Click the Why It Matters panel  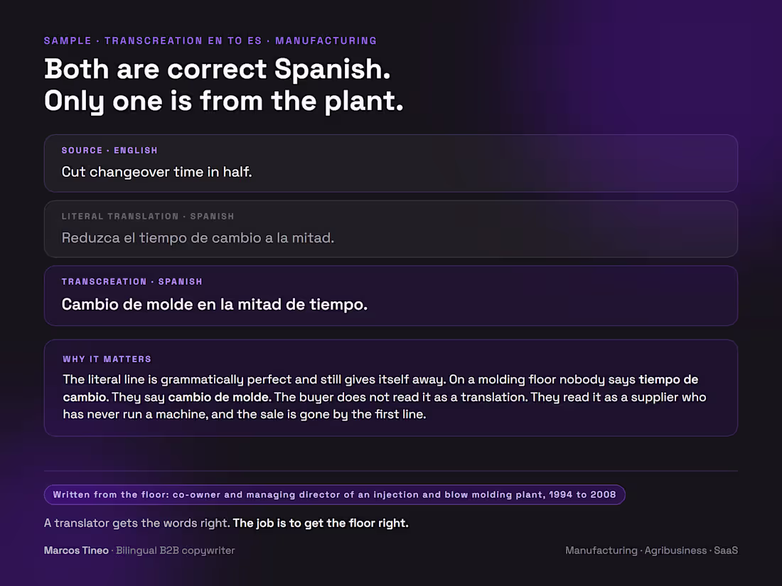[x=390, y=388]
